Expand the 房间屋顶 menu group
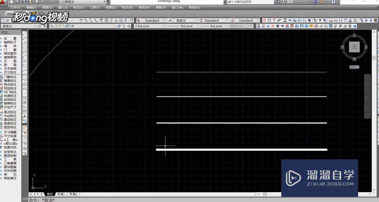 (x=10, y=53)
